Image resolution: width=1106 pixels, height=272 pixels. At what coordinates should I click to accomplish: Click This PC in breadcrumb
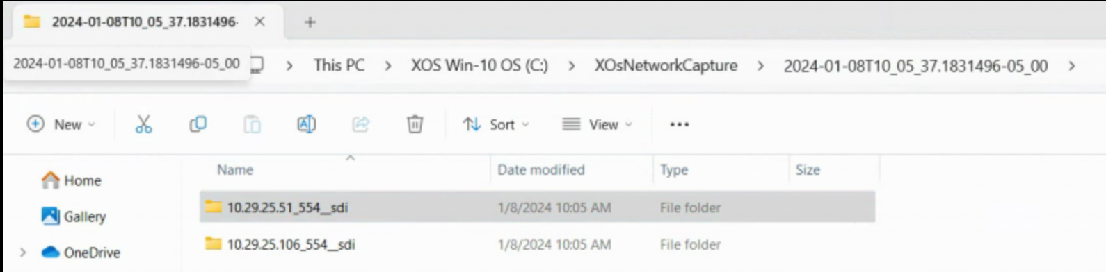coord(339,65)
